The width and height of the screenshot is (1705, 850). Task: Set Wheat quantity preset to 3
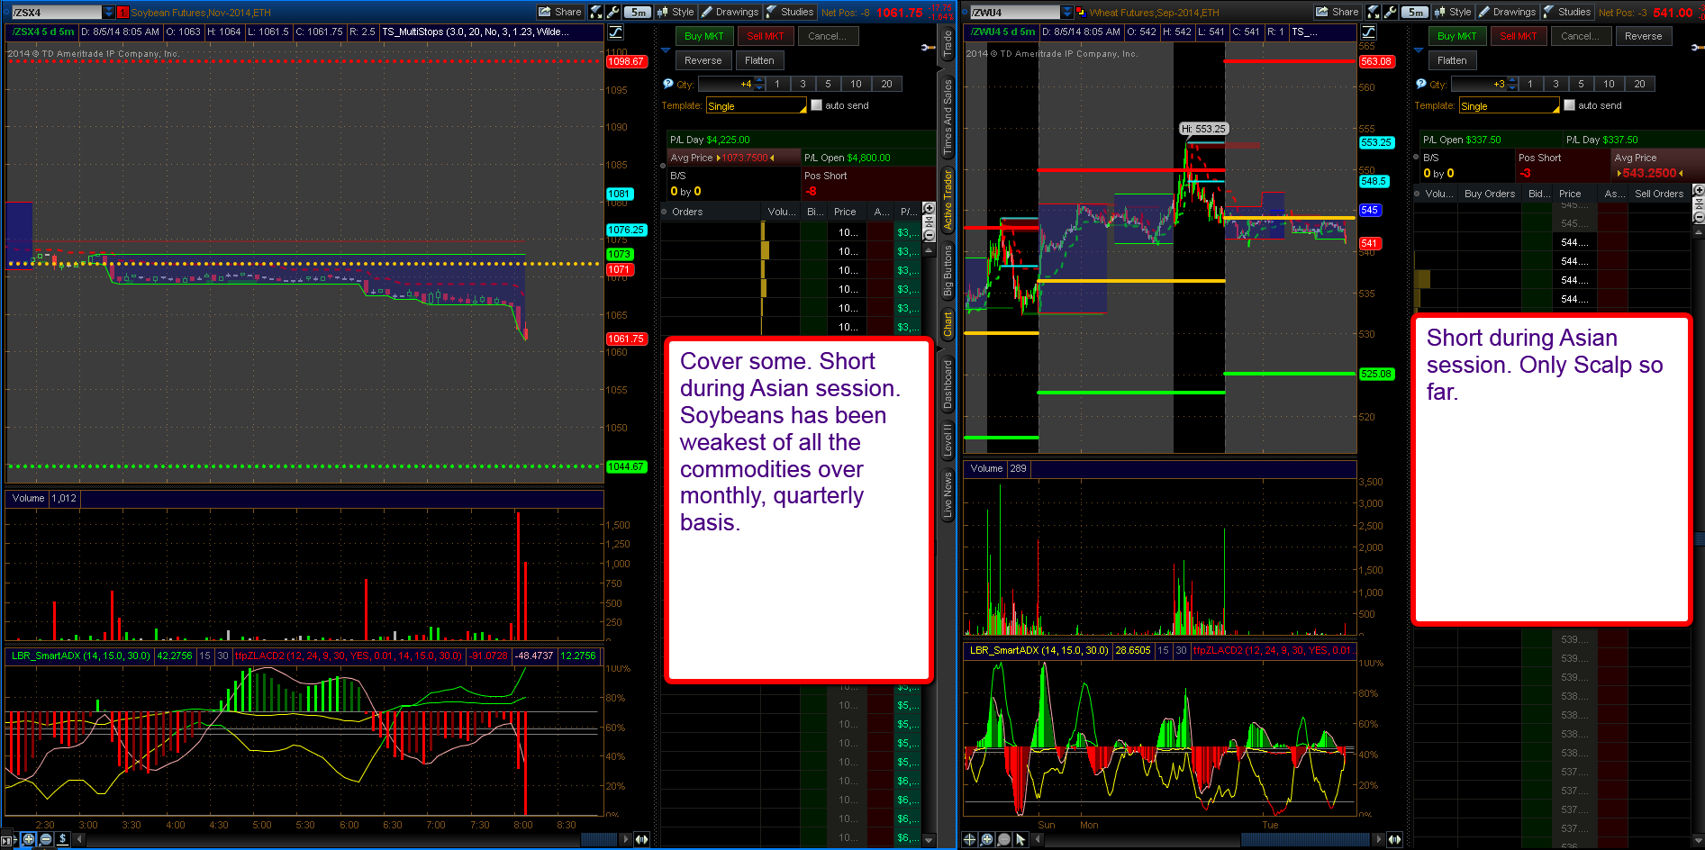[x=1555, y=84]
